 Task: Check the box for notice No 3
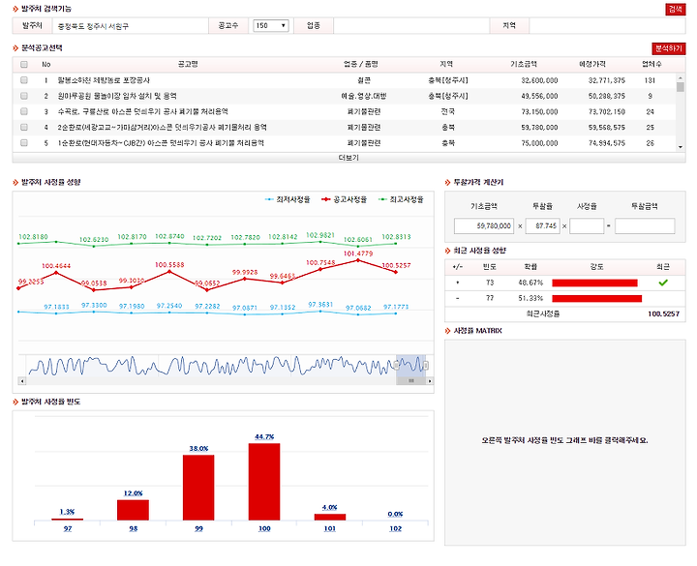(24, 111)
